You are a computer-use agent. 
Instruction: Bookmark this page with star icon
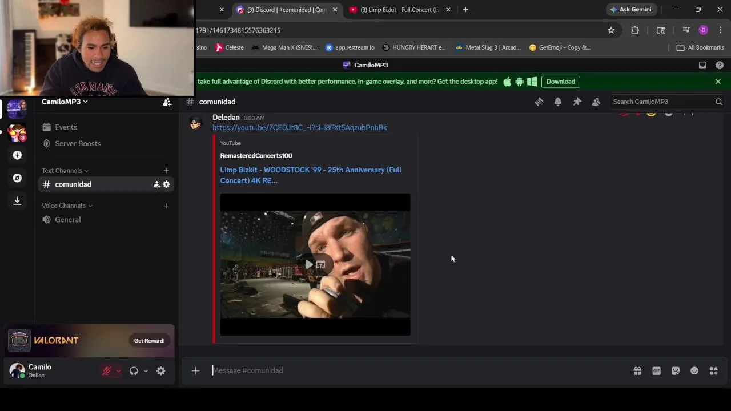click(611, 30)
